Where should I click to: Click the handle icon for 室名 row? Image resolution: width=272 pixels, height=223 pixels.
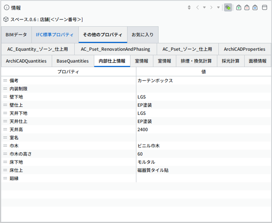[x=5, y=138]
